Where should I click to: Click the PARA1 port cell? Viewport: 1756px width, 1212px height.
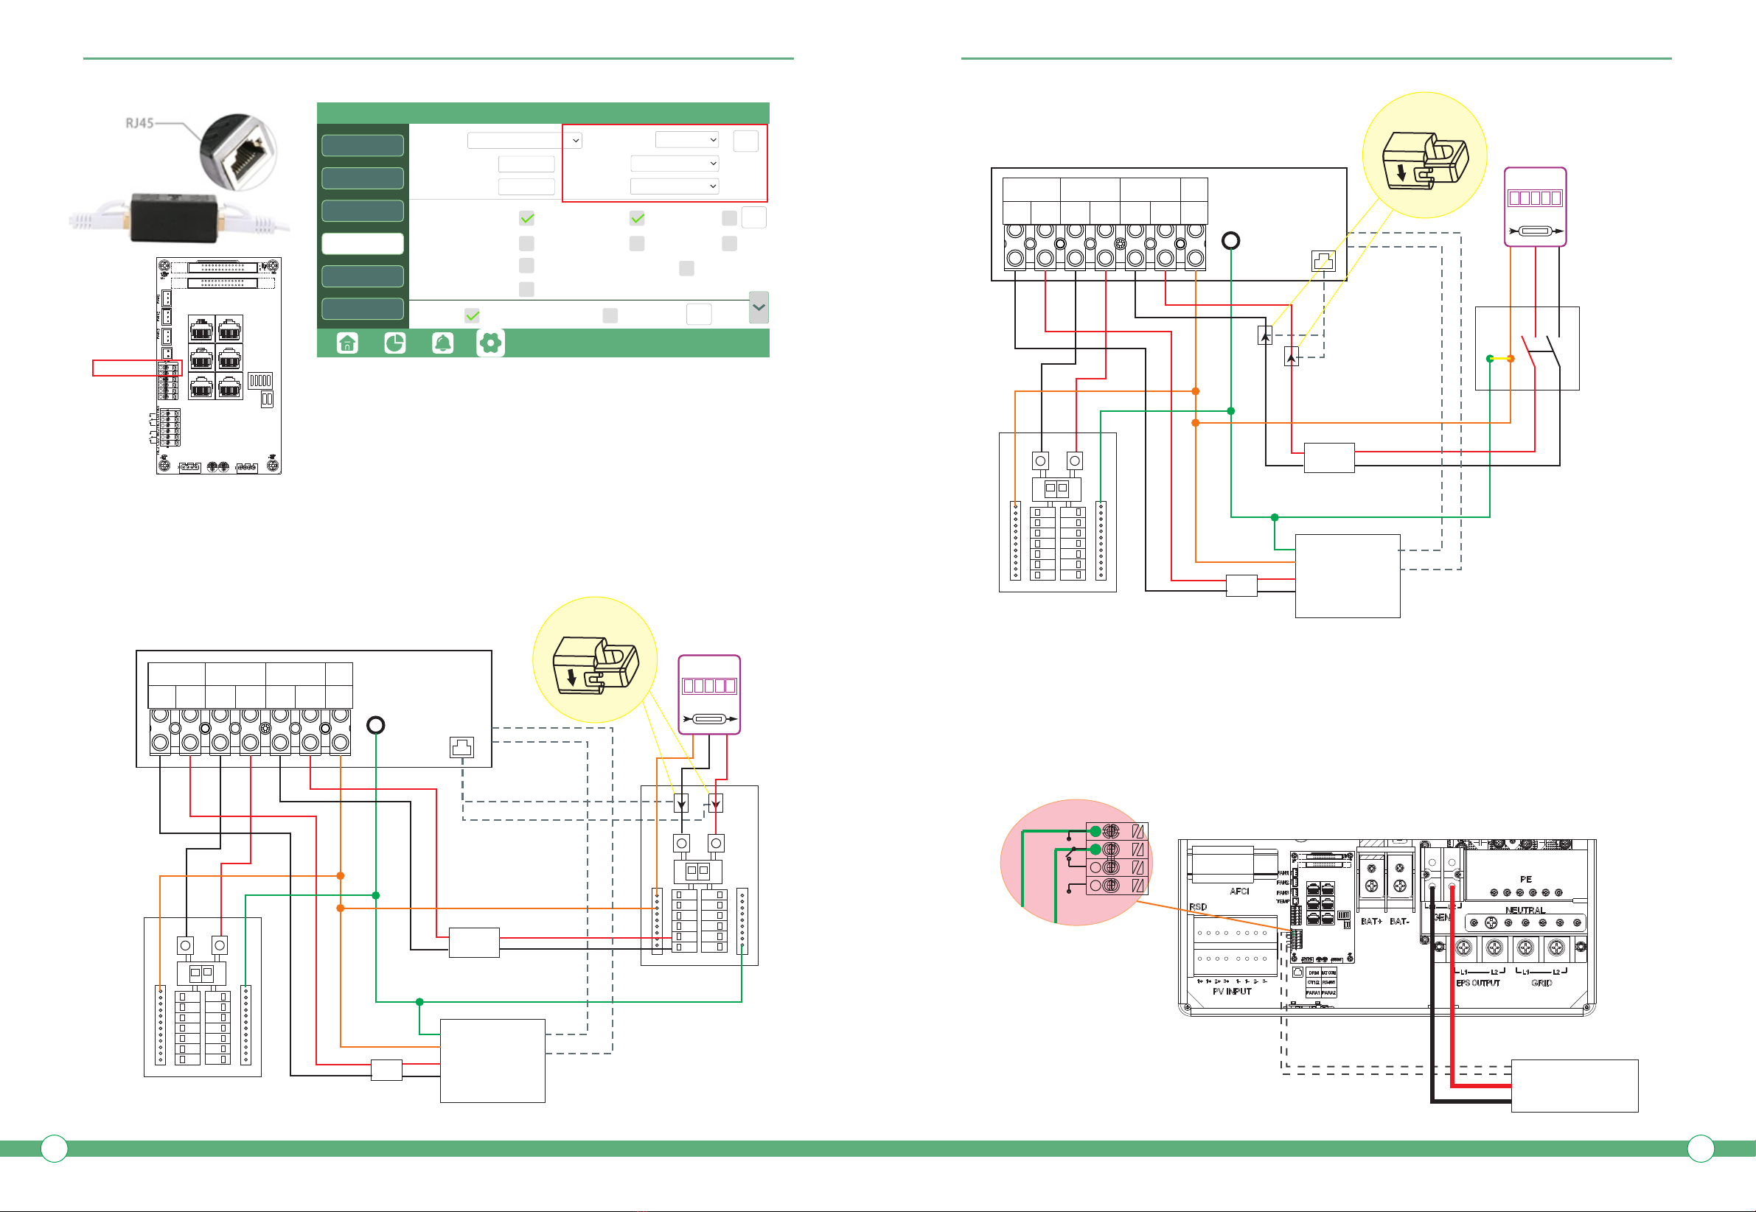[1313, 992]
